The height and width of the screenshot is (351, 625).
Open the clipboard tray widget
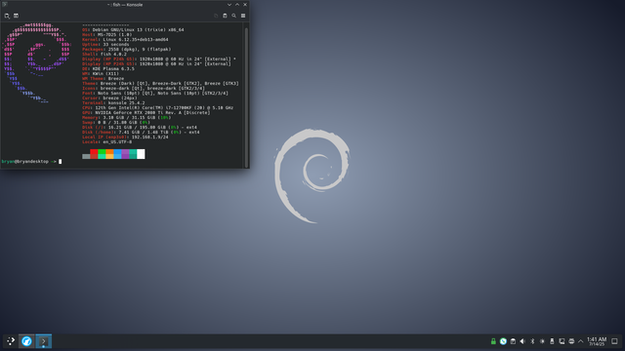click(513, 341)
